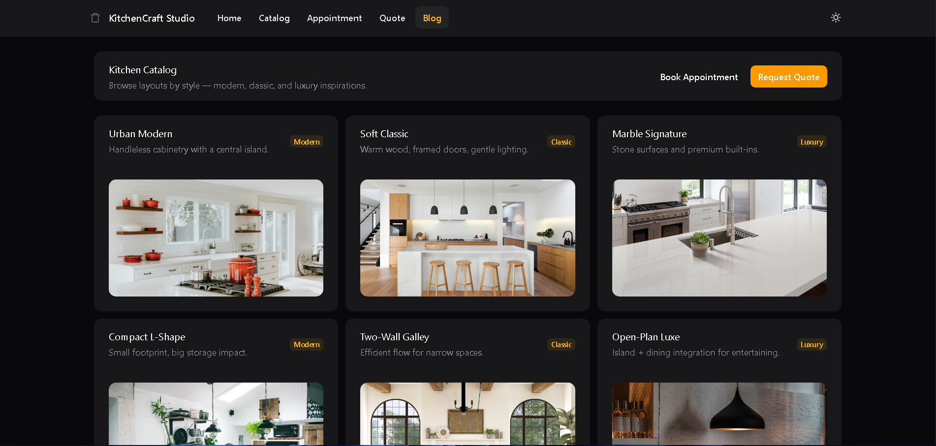The height and width of the screenshot is (446, 936).
Task: Click the Book Appointment button
Action: point(699,77)
